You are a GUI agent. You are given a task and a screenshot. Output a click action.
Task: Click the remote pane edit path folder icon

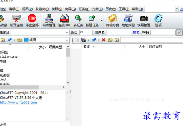(x=117, y=40)
